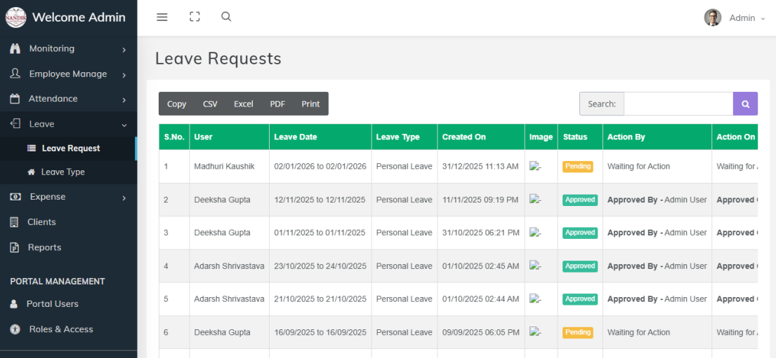Open the Monitoring menu item
This screenshot has width=776, height=358.
click(x=68, y=48)
